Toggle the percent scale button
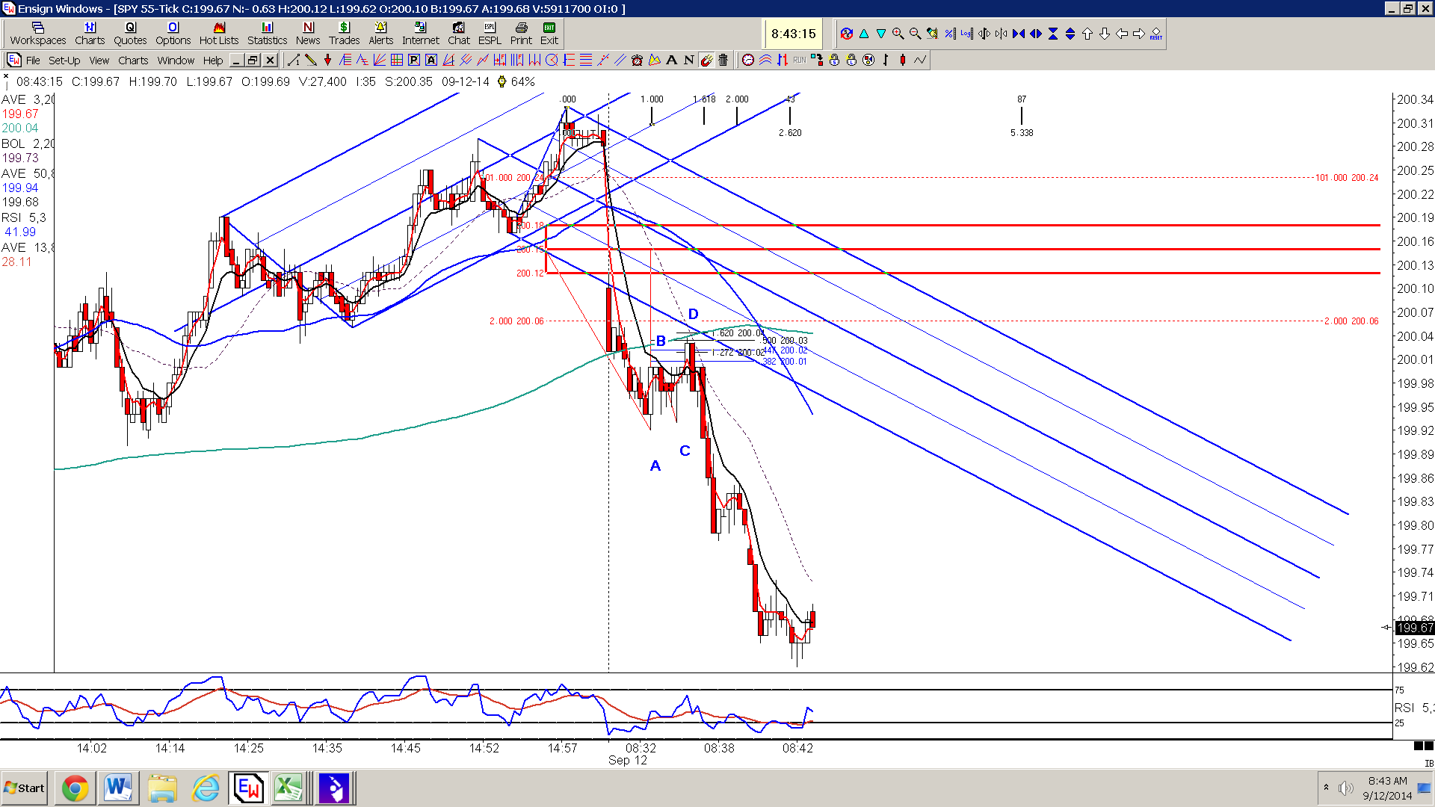 950,34
